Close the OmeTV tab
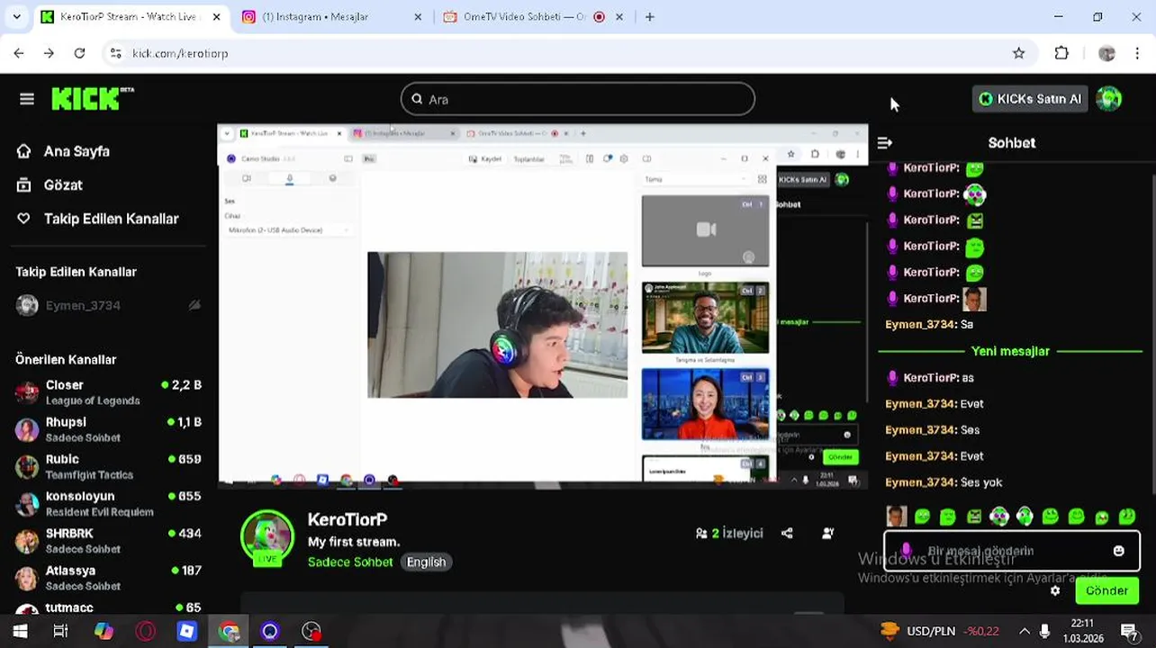 pyautogui.click(x=619, y=16)
